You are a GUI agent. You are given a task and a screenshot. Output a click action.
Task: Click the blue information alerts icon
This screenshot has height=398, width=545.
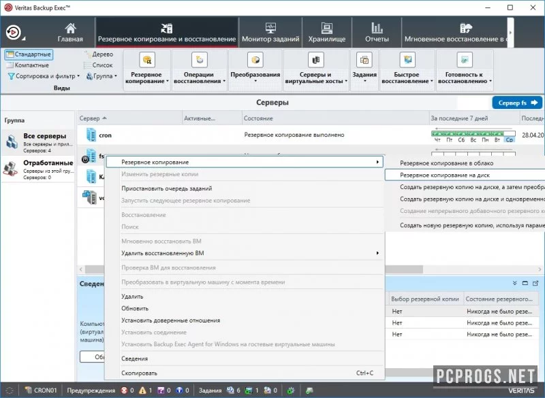point(179,390)
